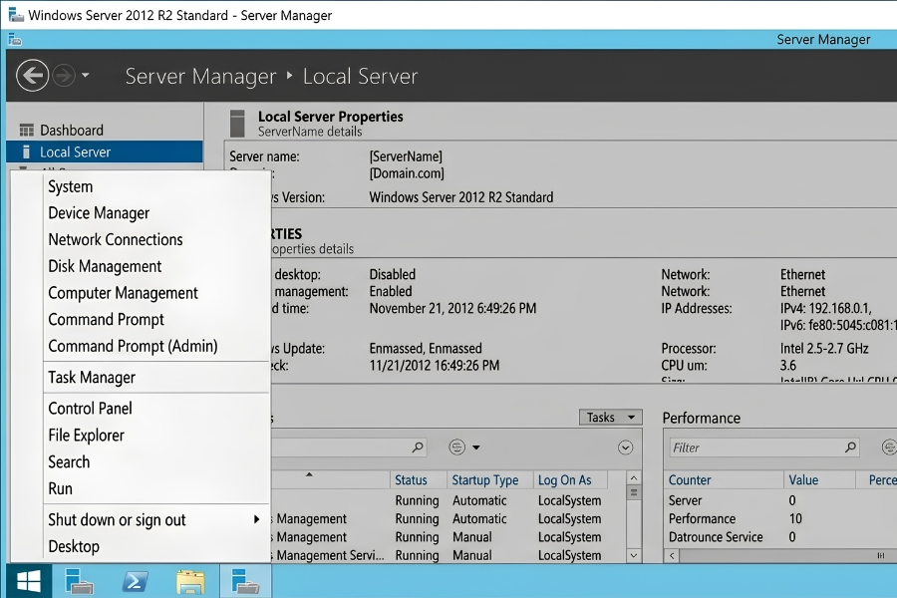Open the navigation history dropdown arrow
This screenshot has height=598, width=897.
pyautogui.click(x=86, y=75)
